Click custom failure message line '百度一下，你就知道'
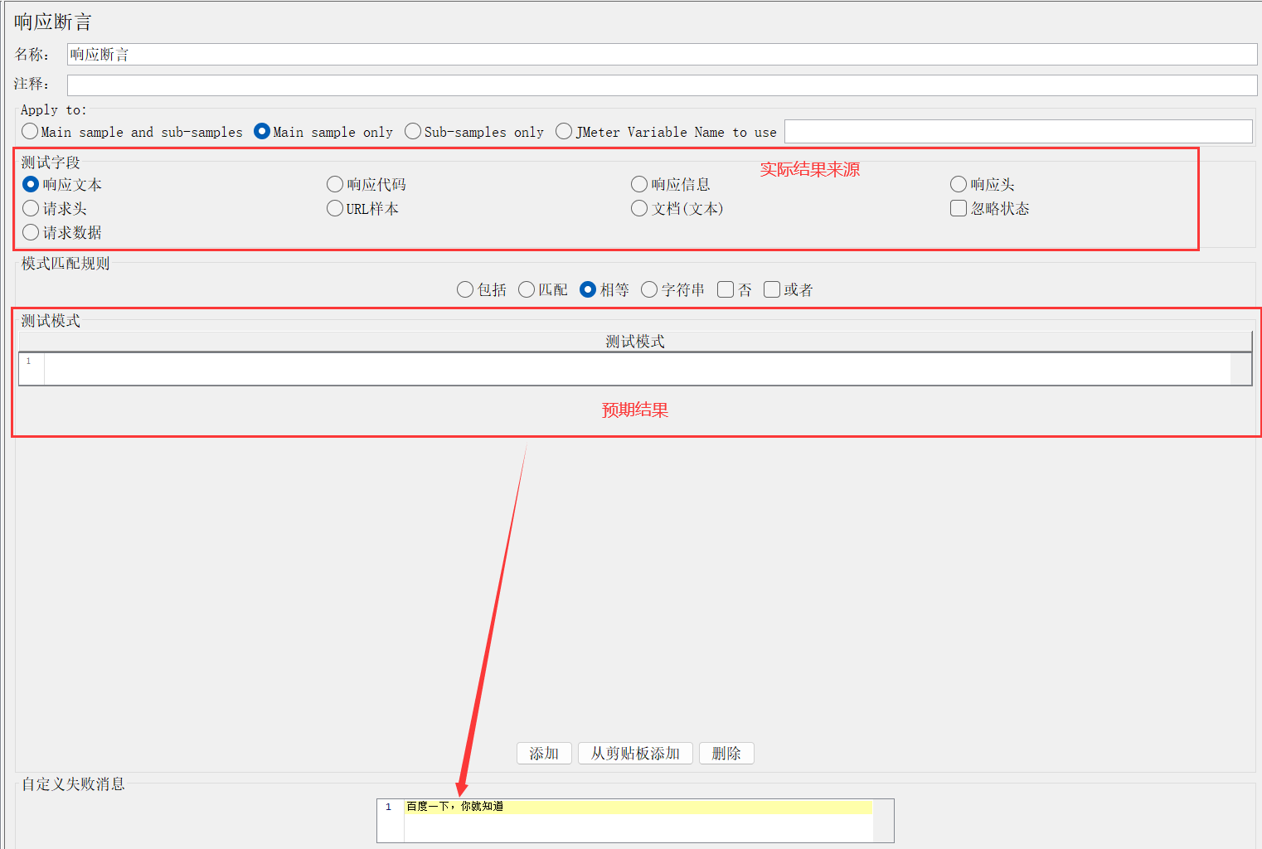1262x849 pixels. tap(638, 807)
